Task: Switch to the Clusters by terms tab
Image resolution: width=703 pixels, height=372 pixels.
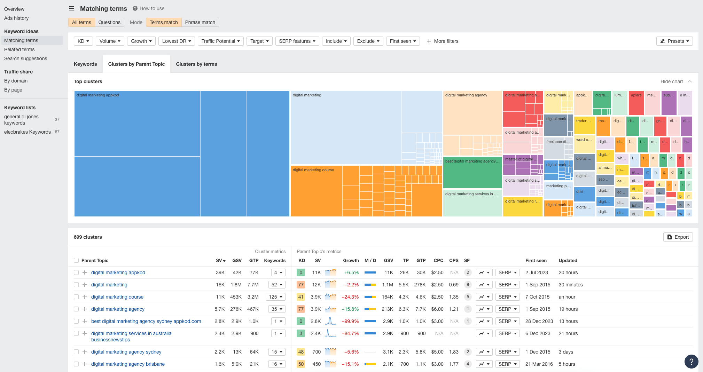Action: click(x=196, y=64)
